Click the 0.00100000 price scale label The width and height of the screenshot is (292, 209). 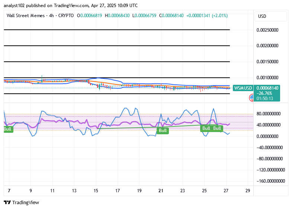pyautogui.click(x=267, y=78)
